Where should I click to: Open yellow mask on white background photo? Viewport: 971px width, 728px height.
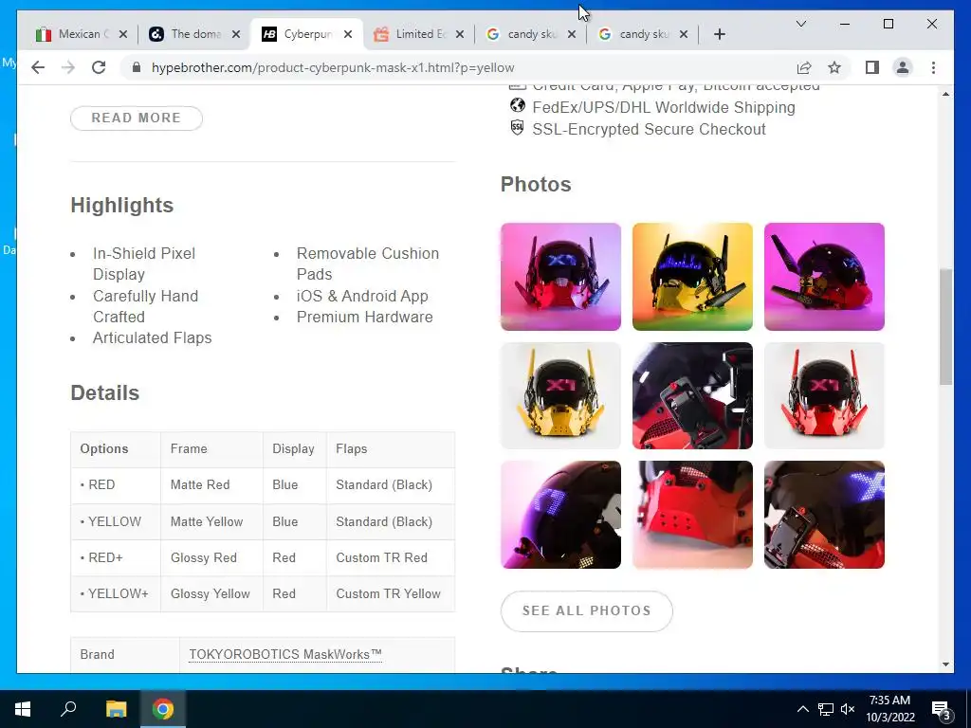coord(560,395)
